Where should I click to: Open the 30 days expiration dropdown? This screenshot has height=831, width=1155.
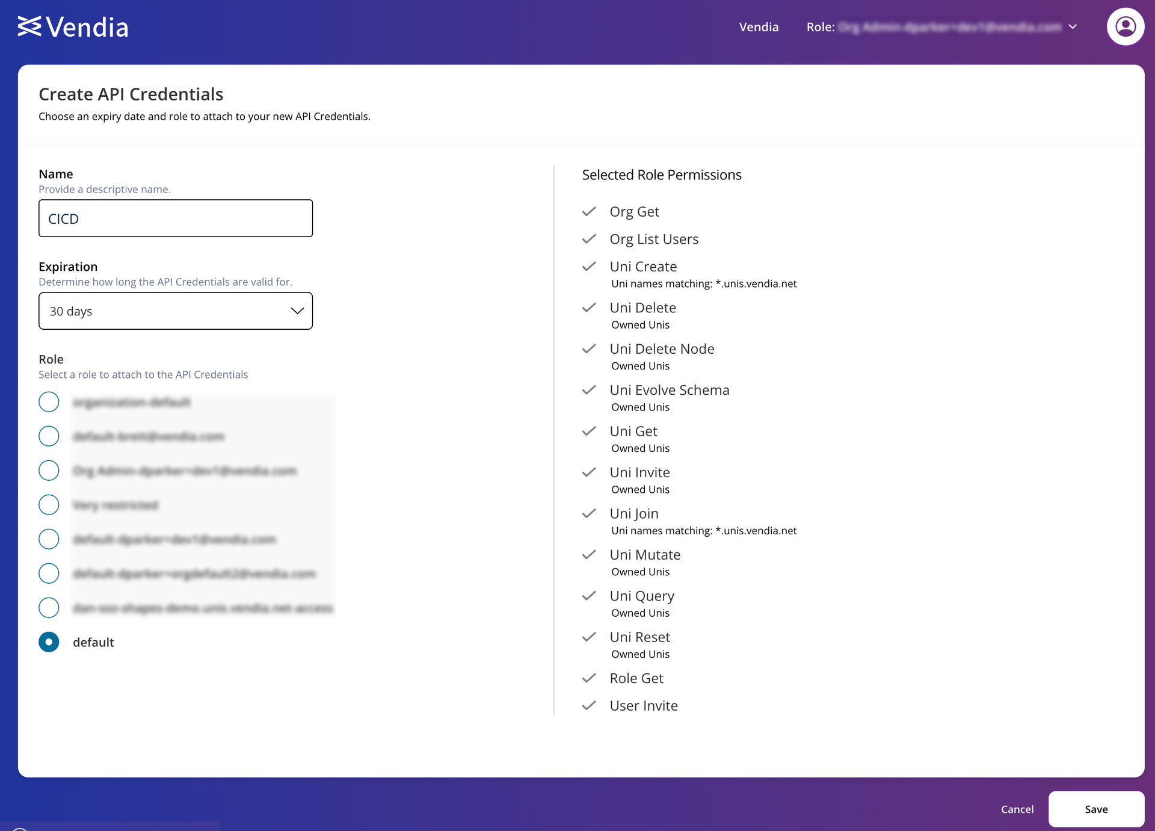point(176,311)
